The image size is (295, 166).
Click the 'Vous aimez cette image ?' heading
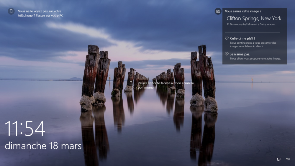click(x=243, y=11)
